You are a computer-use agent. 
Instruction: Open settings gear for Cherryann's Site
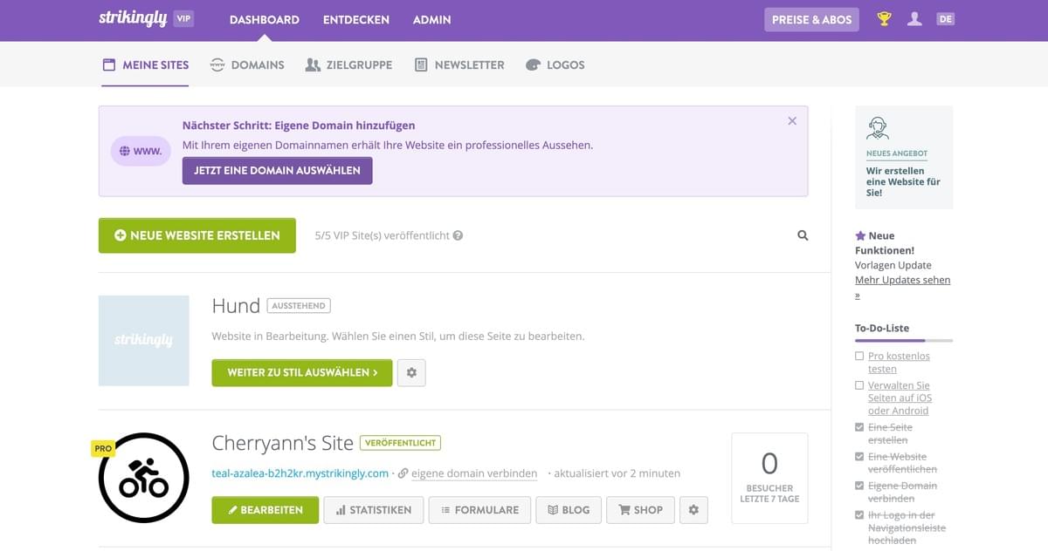(x=693, y=510)
